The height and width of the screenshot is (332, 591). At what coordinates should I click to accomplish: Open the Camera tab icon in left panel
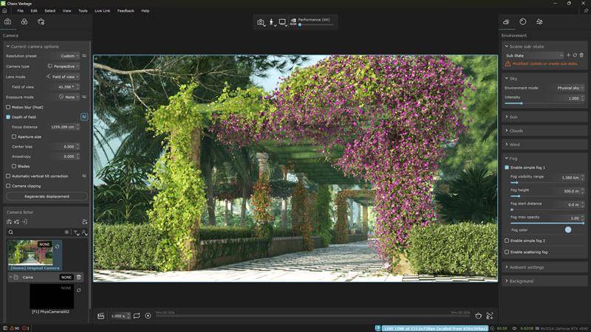(8, 22)
